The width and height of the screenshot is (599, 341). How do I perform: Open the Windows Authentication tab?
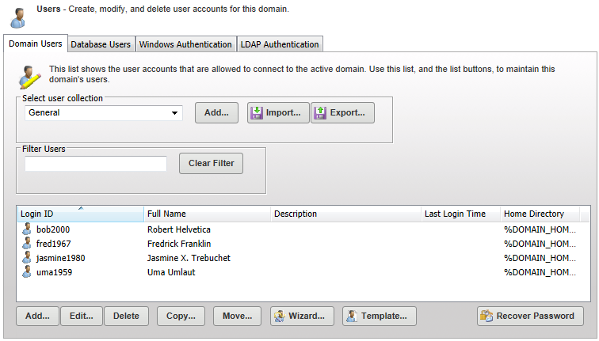pos(185,44)
